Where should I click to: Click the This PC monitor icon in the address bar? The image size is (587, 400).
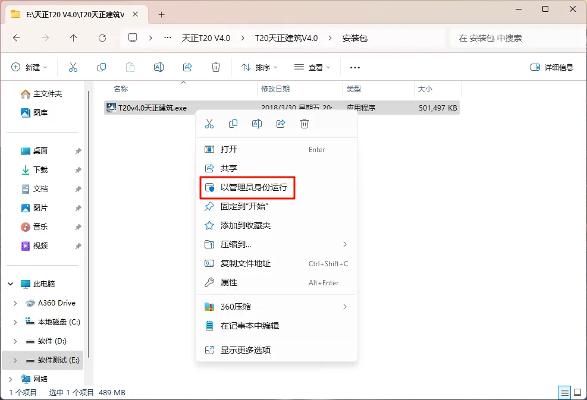(133, 38)
